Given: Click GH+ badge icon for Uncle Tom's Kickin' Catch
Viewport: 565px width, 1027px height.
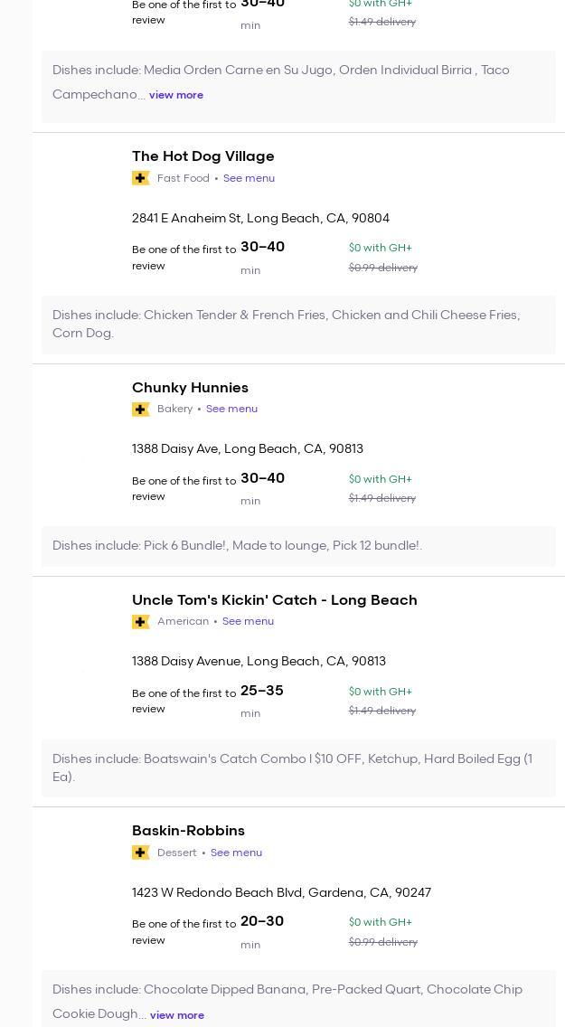Looking at the screenshot, I should click(140, 622).
